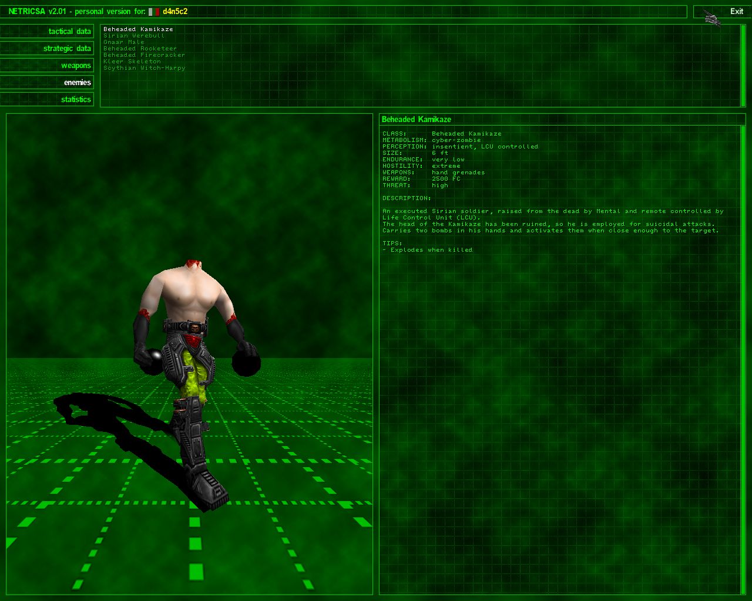This screenshot has width=752, height=601.
Task: Open the statistics tab
Action: [47, 99]
